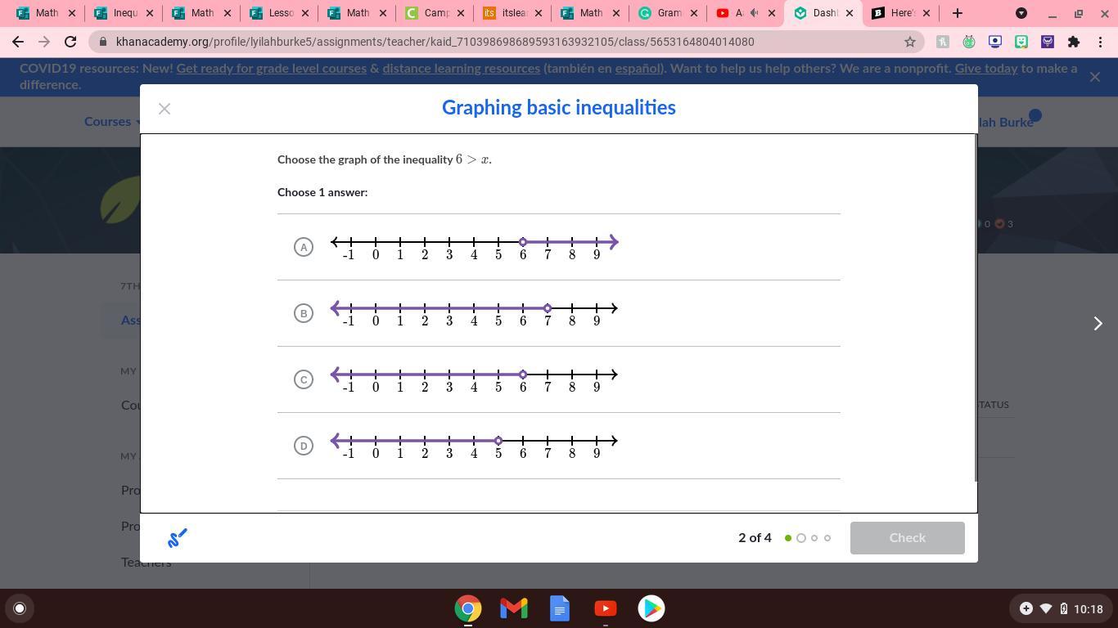This screenshot has width=1118, height=628.
Task: Go to the next item with right chevron
Action: click(1098, 324)
